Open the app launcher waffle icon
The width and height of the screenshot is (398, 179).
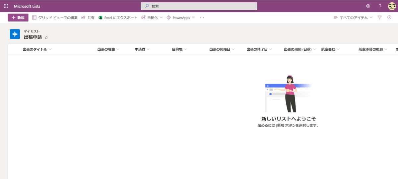[6, 6]
